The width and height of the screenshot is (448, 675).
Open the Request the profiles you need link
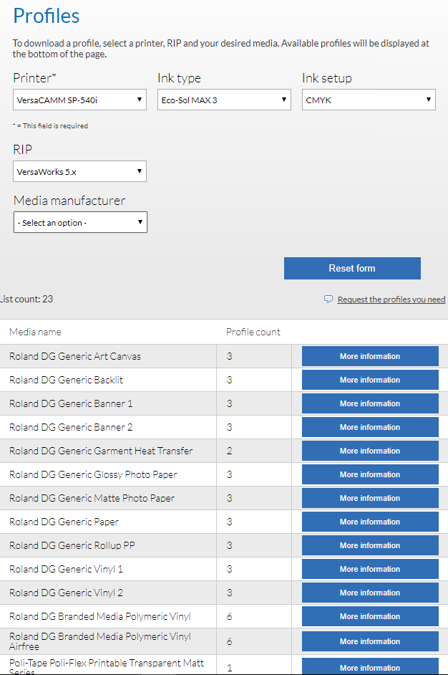pos(391,300)
